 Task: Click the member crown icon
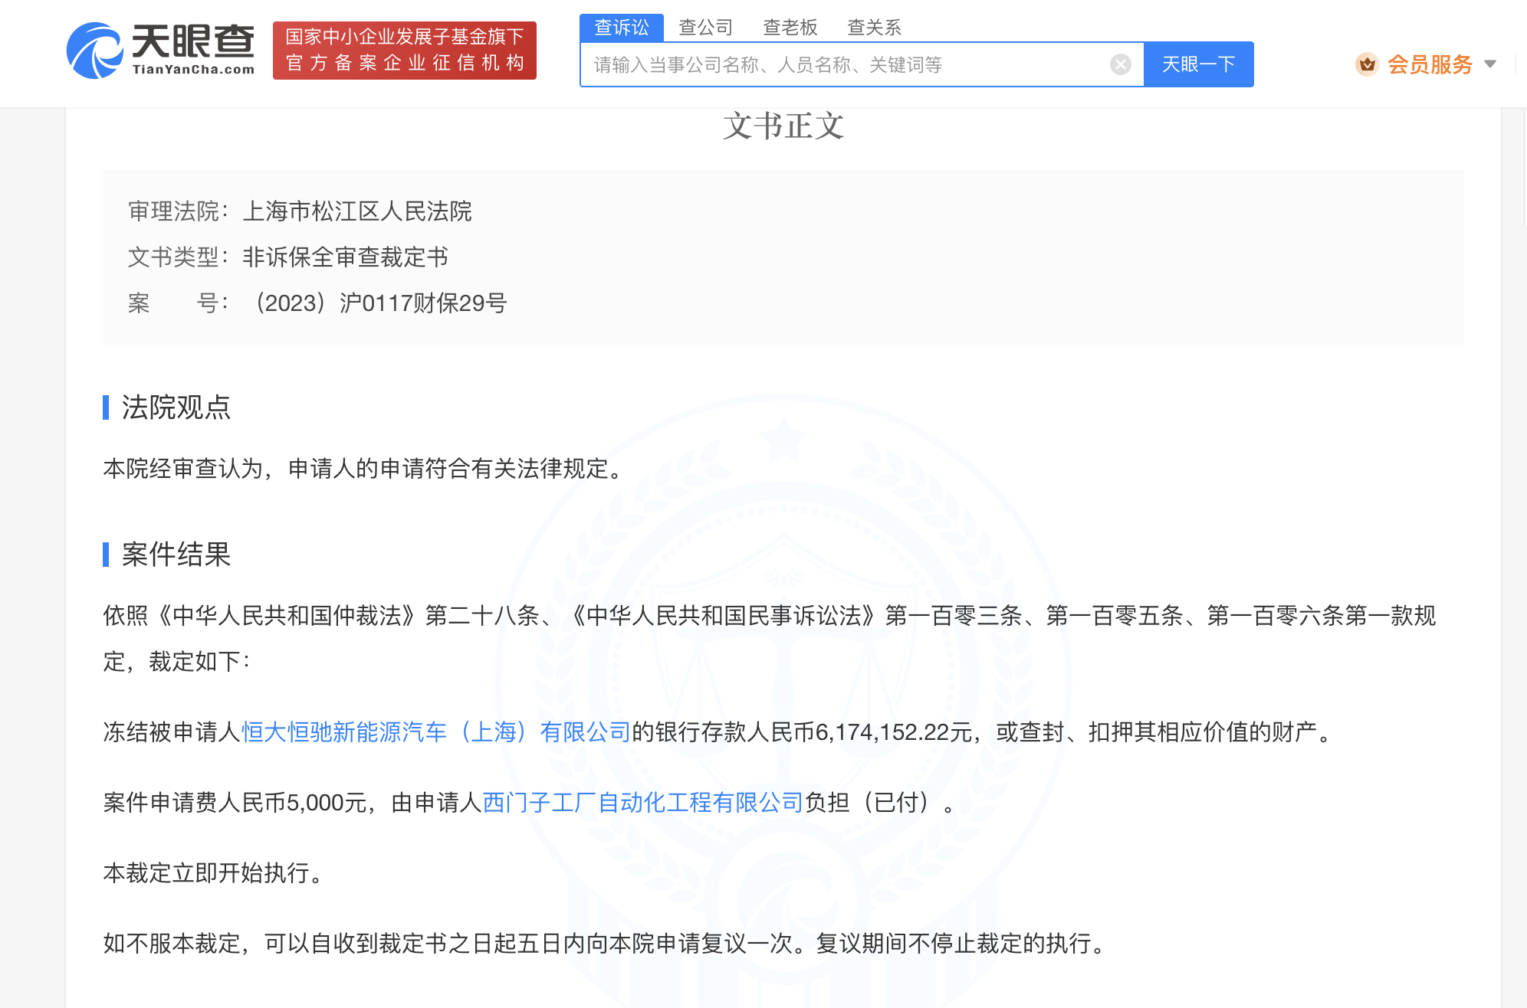click(x=1367, y=64)
